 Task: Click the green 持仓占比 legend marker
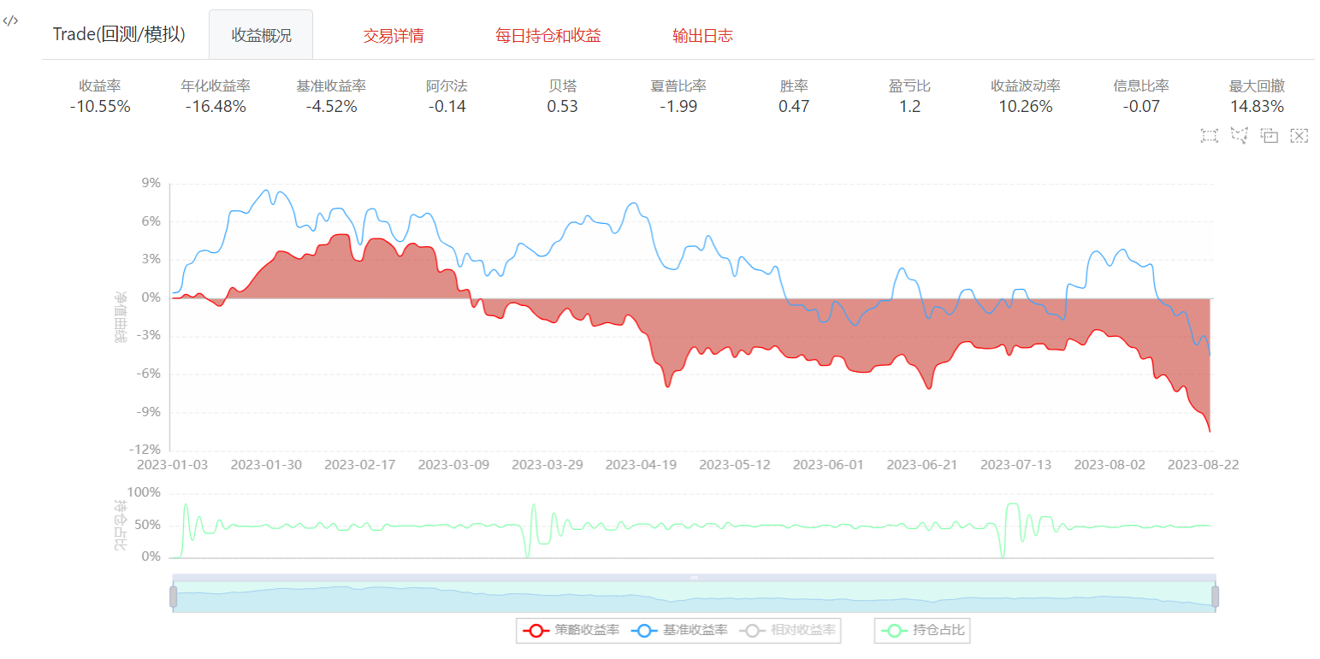point(895,631)
